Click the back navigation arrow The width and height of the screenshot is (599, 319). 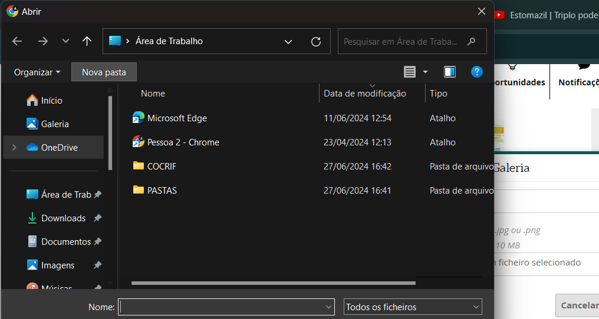tap(17, 41)
